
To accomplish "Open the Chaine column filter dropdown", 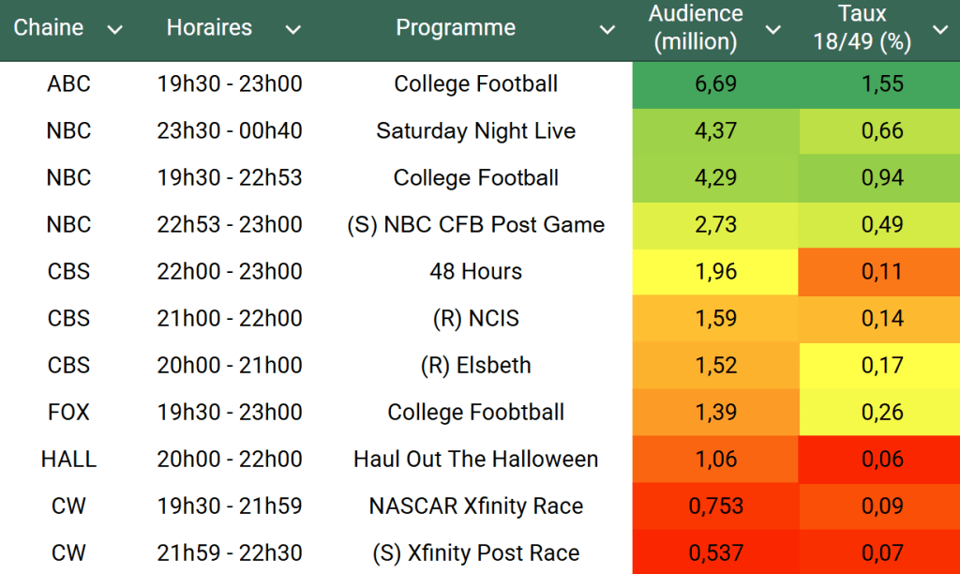I will pyautogui.click(x=115, y=30).
